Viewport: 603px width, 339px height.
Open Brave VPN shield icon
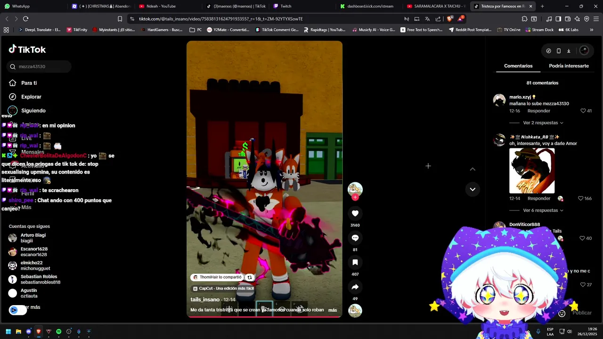[587, 19]
